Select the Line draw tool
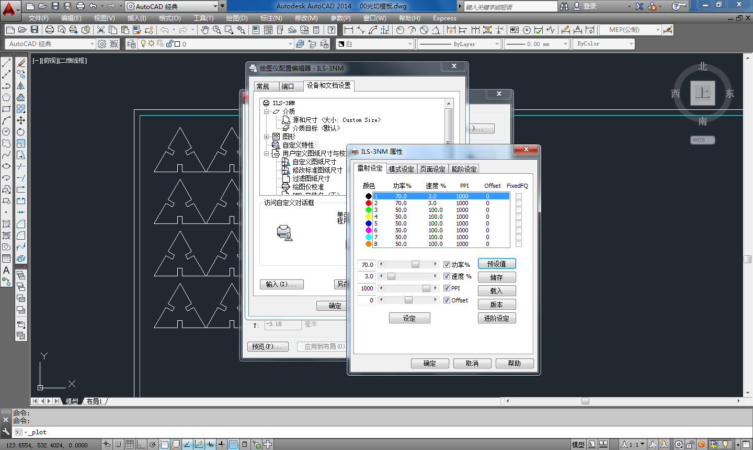The width and height of the screenshot is (753, 450). (6, 63)
